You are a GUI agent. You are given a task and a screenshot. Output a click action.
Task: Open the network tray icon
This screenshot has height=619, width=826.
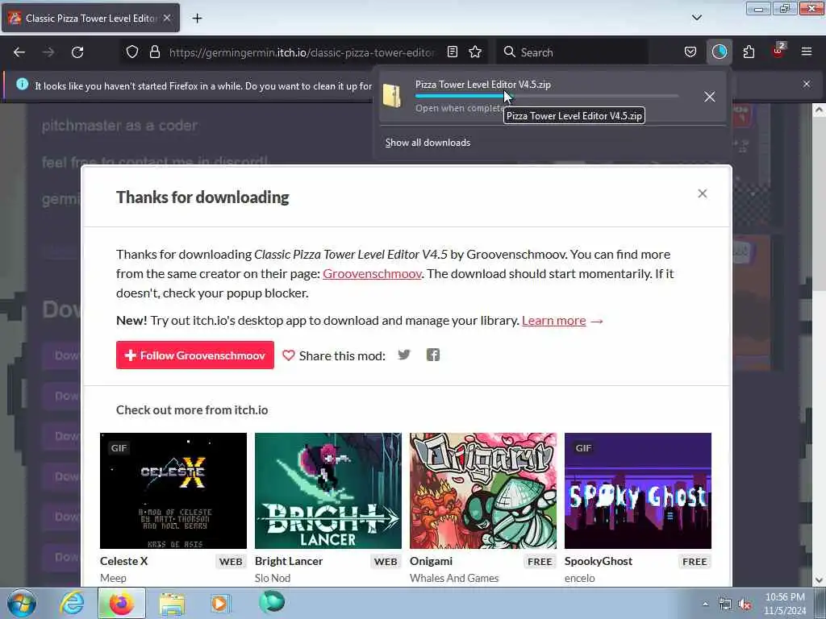pyautogui.click(x=725, y=604)
